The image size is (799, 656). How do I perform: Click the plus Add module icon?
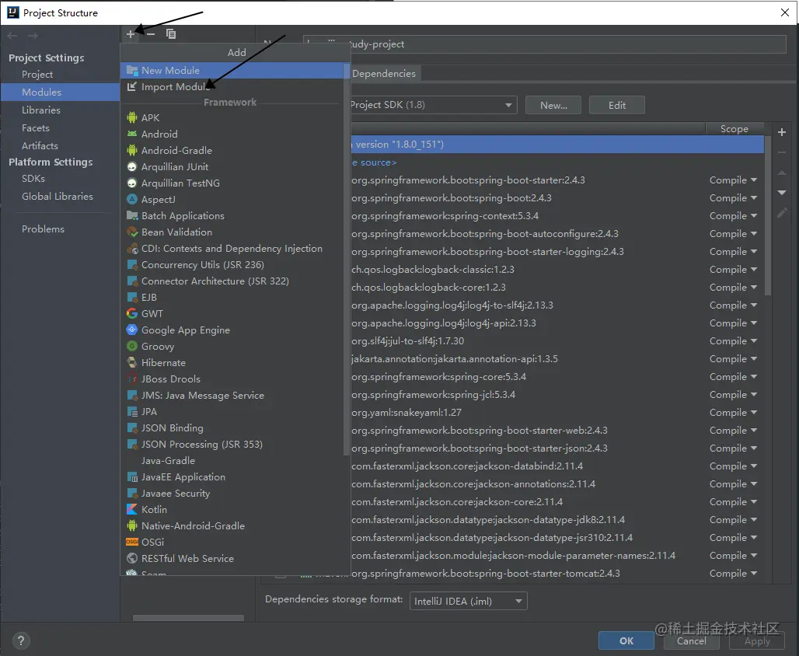(x=131, y=34)
